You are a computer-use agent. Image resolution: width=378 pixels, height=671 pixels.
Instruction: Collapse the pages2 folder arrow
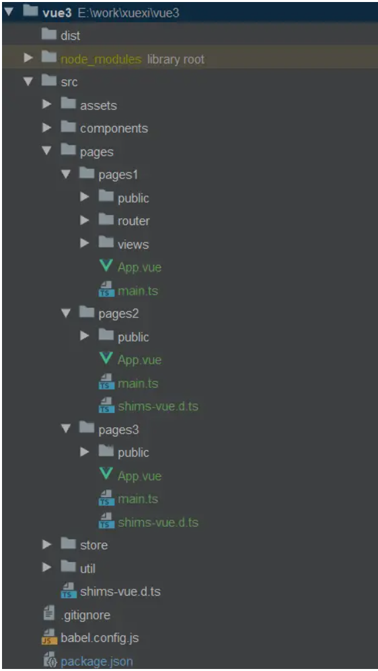tap(66, 313)
